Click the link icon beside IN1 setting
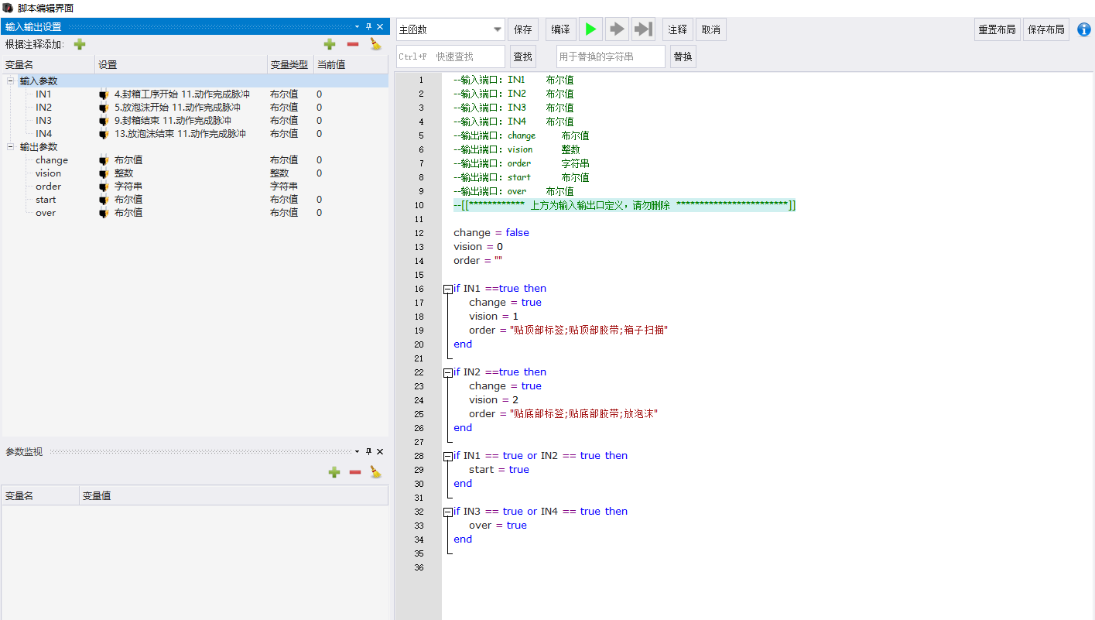This screenshot has height=620, width=1095. [x=104, y=94]
